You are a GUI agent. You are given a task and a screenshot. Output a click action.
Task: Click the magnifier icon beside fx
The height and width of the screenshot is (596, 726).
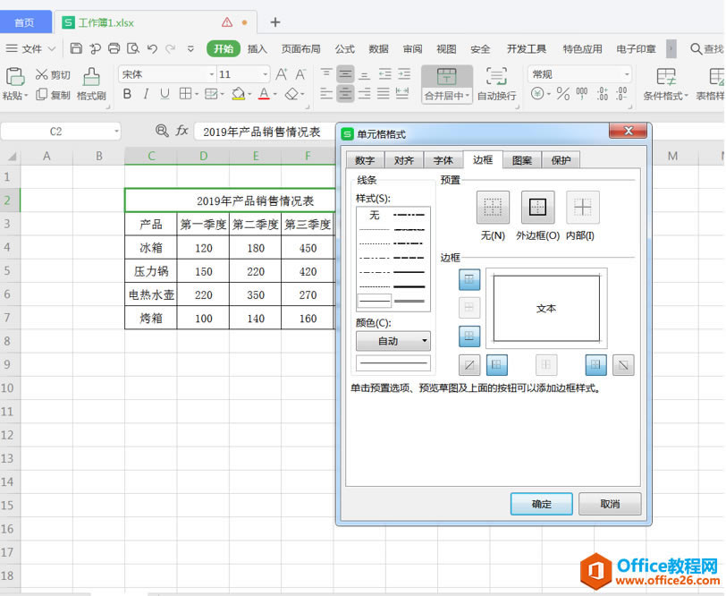click(162, 132)
